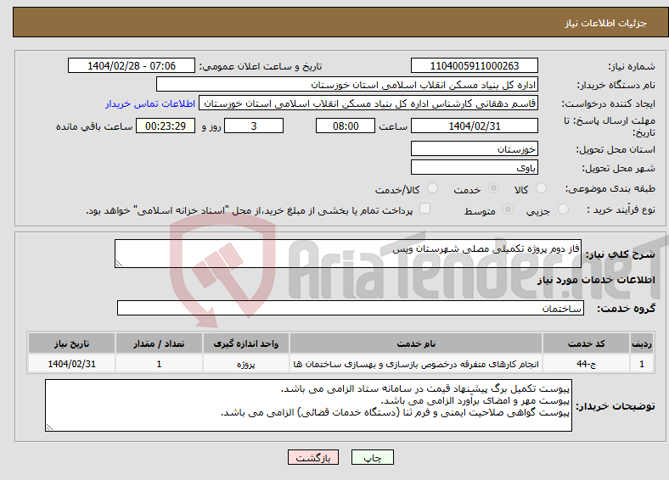
Task: Click the service name cell انجام کارهای متفرقه
Action: tap(416, 364)
